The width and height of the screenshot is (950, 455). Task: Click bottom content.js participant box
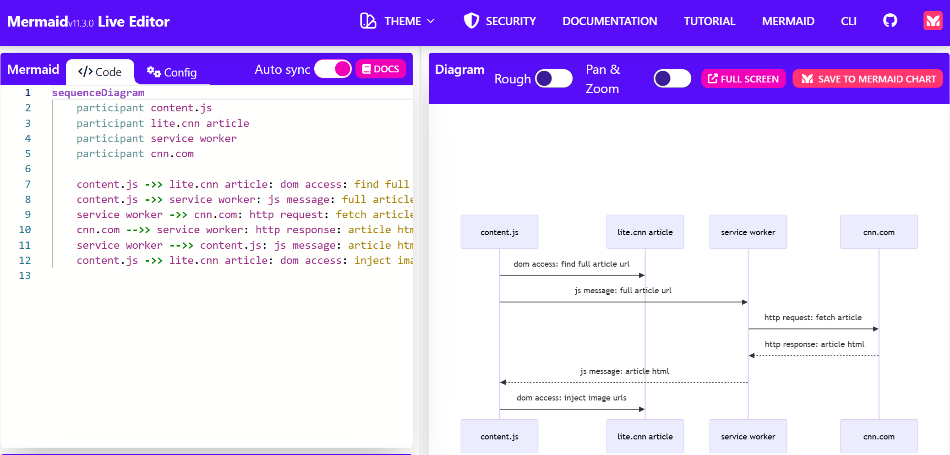coord(499,436)
